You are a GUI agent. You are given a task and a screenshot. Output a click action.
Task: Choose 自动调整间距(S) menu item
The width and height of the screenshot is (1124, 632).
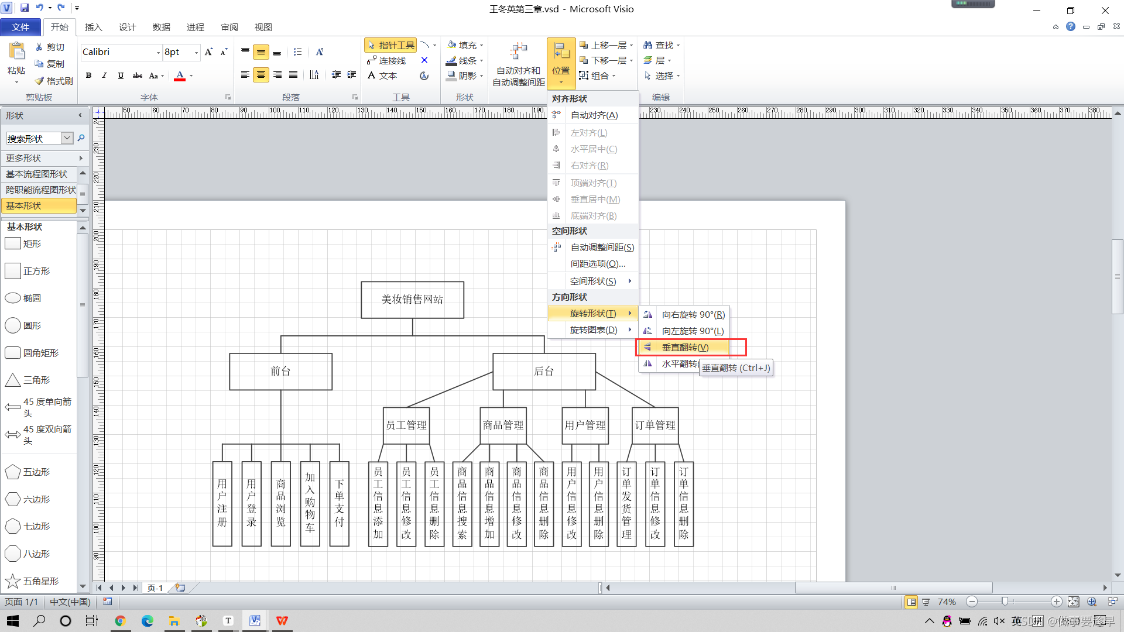point(593,248)
